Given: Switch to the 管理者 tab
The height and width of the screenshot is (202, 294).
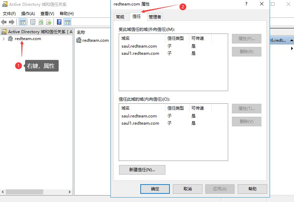Looking at the screenshot, I should (x=155, y=17).
